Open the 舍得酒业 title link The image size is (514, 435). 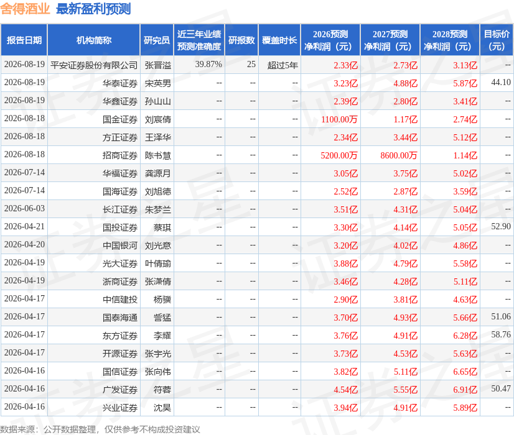tap(26, 9)
